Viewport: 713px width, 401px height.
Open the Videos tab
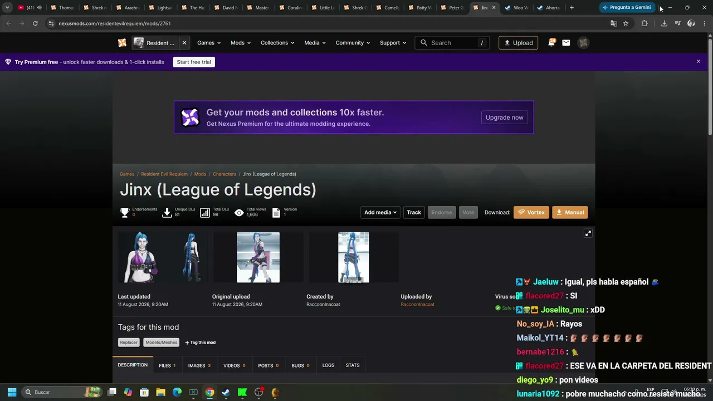(x=235, y=365)
